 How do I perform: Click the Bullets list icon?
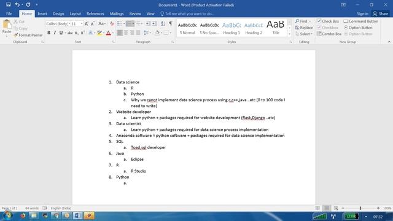pos(120,23)
